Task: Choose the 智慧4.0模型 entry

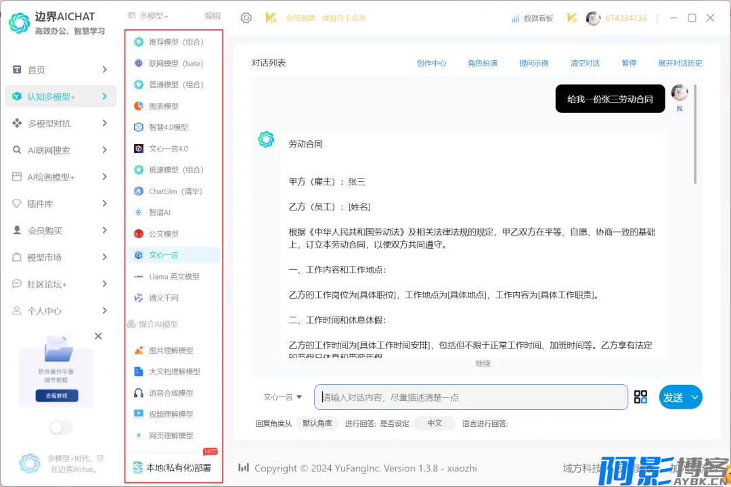Action: pos(173,127)
